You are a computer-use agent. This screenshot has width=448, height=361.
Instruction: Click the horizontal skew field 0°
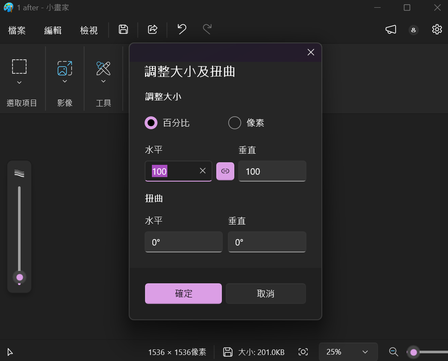click(183, 242)
